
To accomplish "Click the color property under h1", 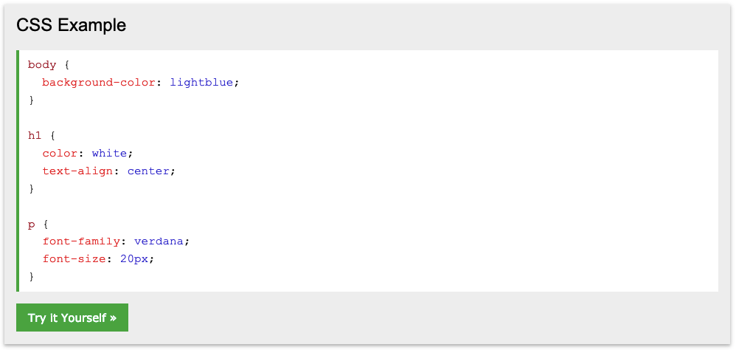I will tap(60, 154).
